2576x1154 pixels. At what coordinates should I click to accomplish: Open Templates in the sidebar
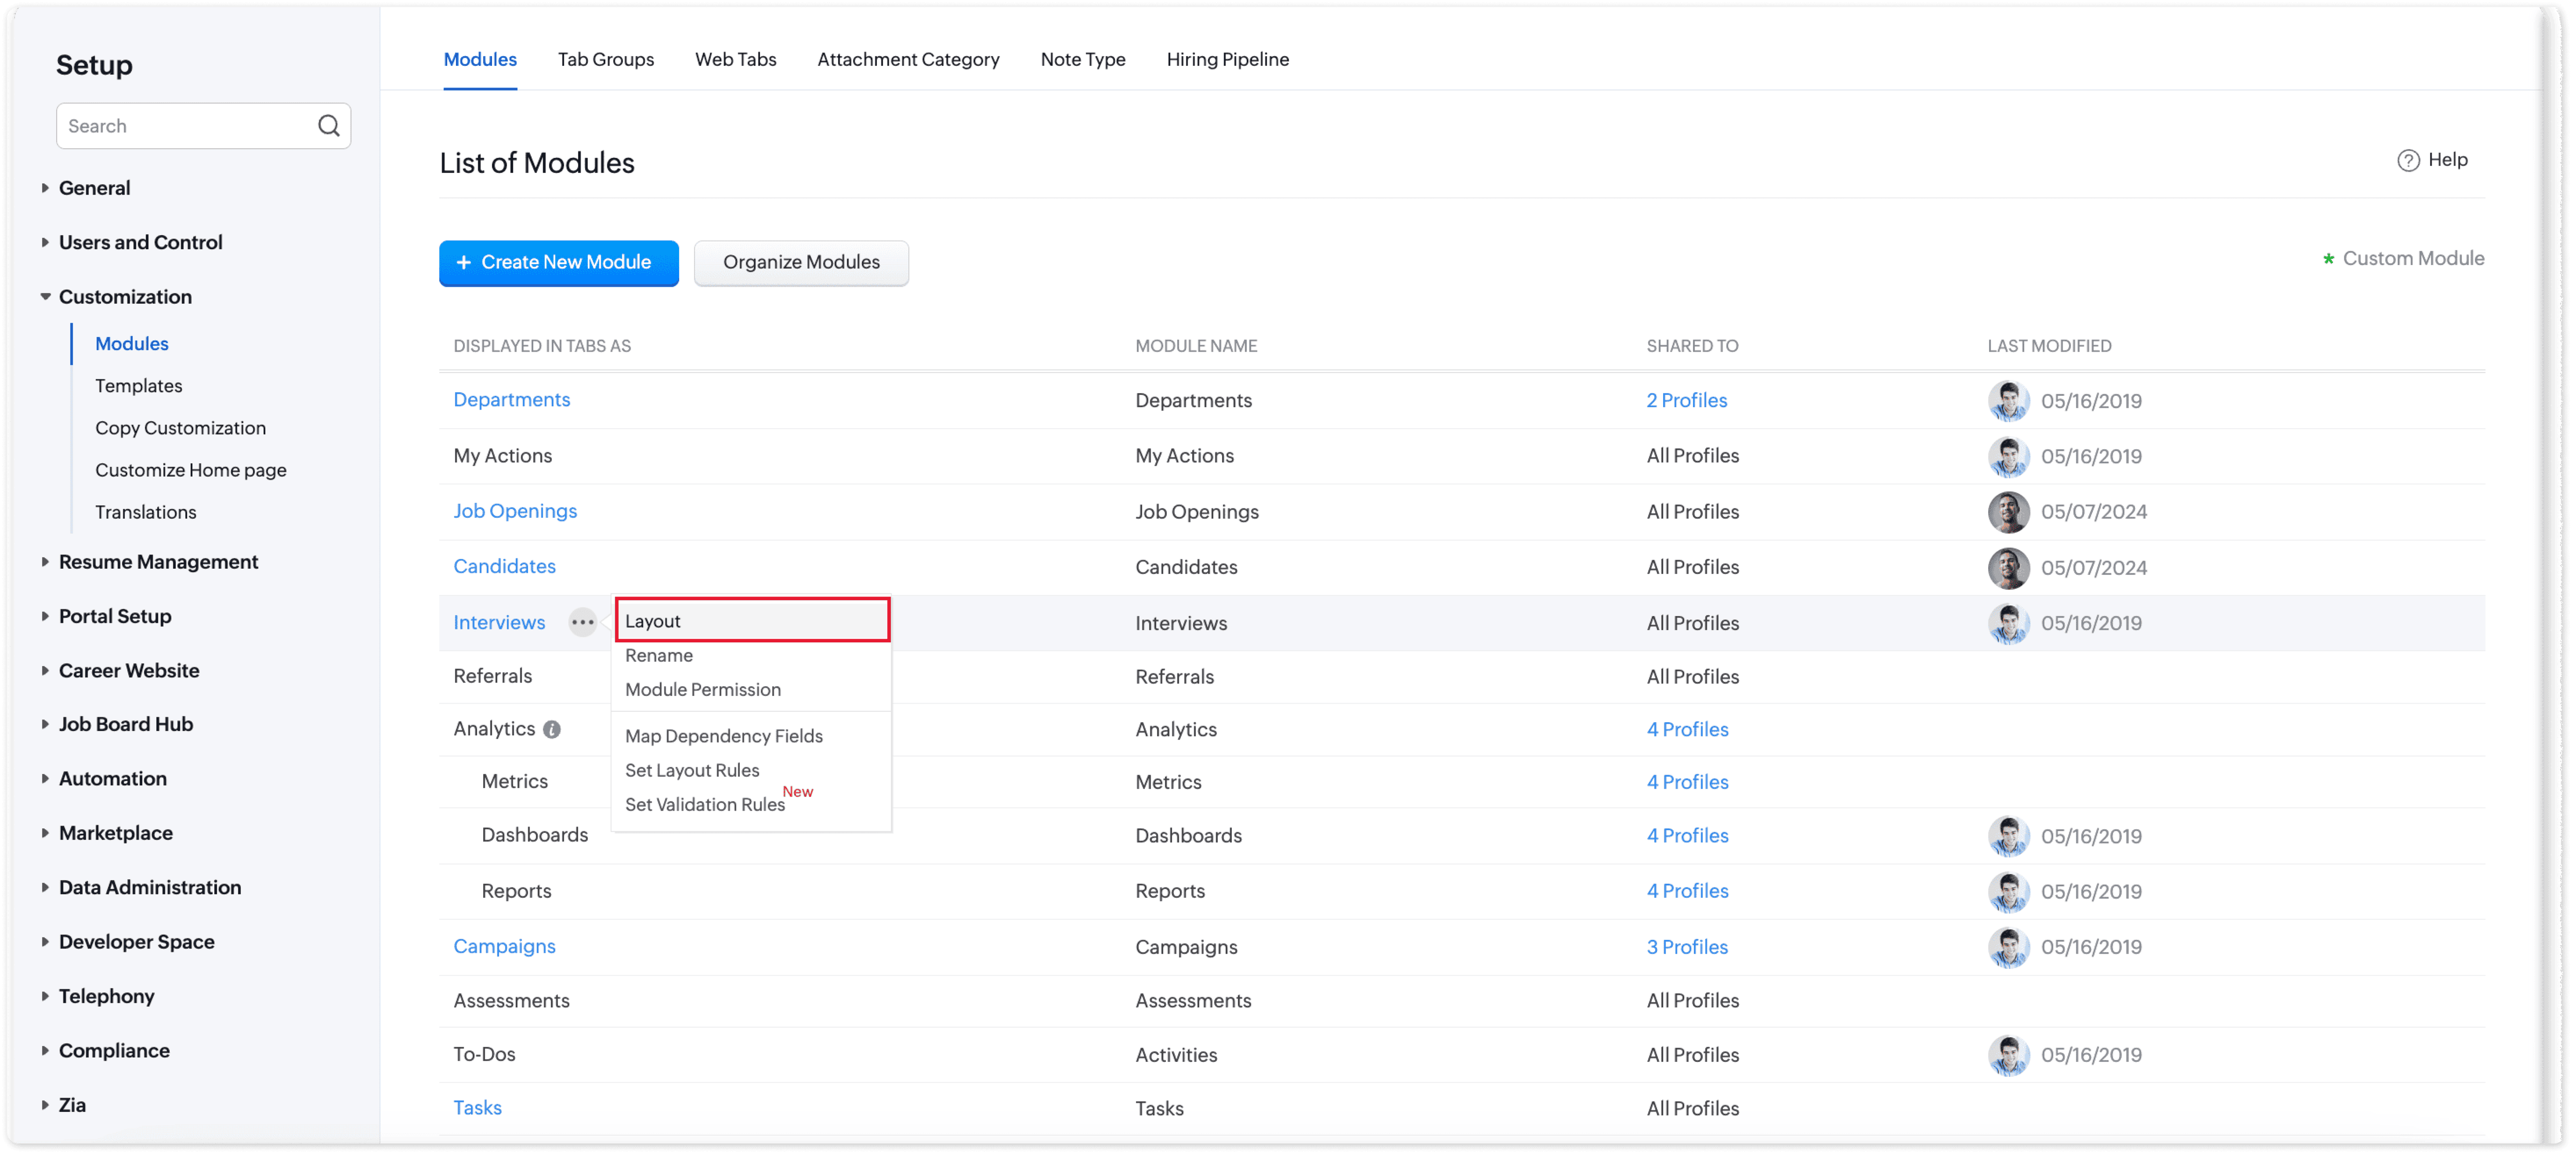click(x=138, y=386)
